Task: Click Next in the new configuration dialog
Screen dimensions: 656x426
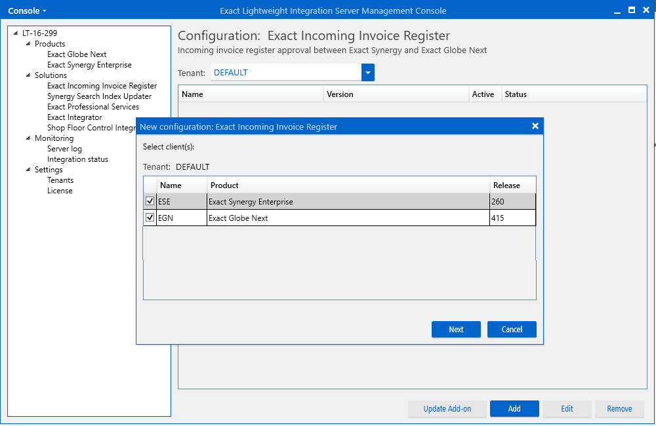Action: pos(456,330)
